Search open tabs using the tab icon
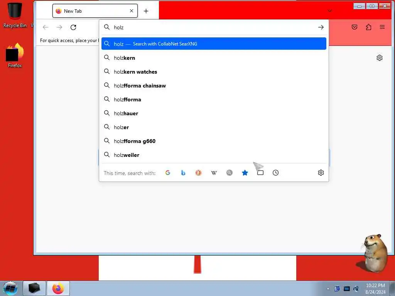The image size is (395, 296). pos(260,173)
